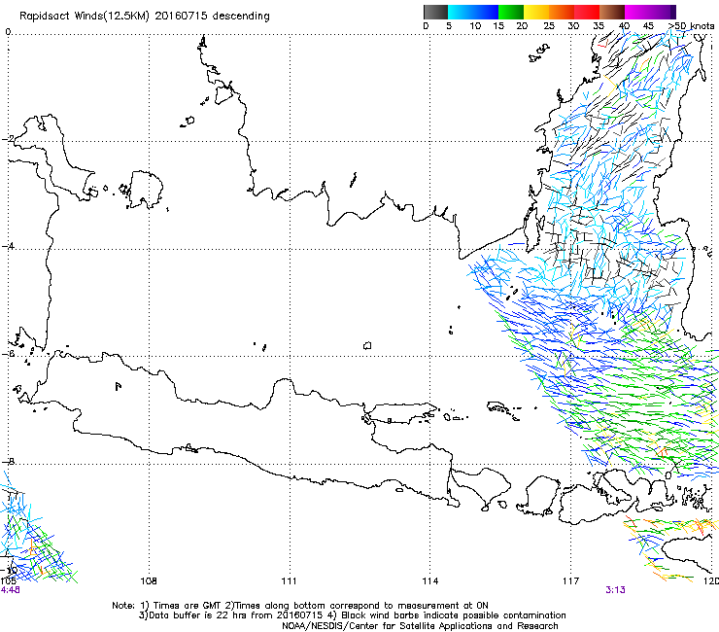Click the red 30-35 knots legend swatch
Viewport: 719px width, 632px height.
click(x=587, y=12)
